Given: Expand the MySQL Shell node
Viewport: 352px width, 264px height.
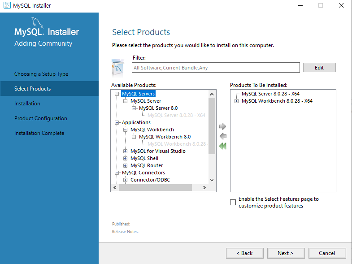Looking at the screenshot, I should point(125,159).
